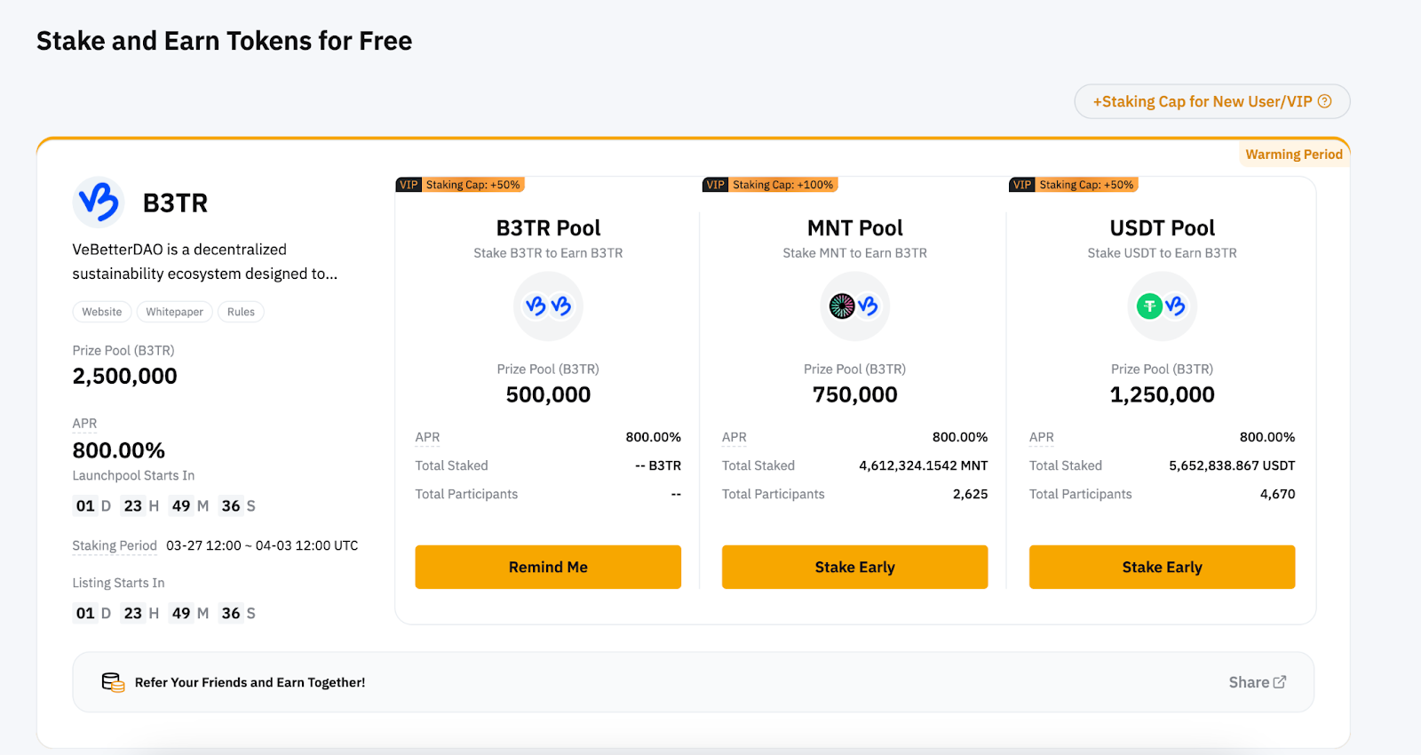View the Rules tag
The width and height of the screenshot is (1421, 755).
[x=241, y=312]
